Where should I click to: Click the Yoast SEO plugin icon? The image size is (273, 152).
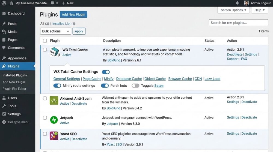click(54, 136)
